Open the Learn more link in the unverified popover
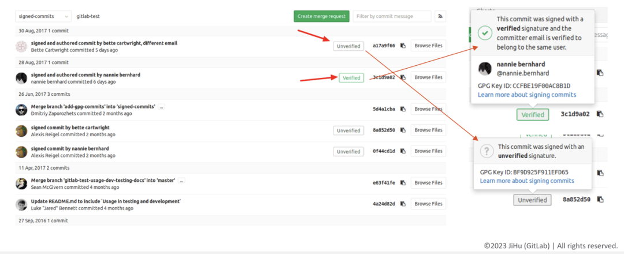The width and height of the screenshot is (624, 254). point(527,181)
